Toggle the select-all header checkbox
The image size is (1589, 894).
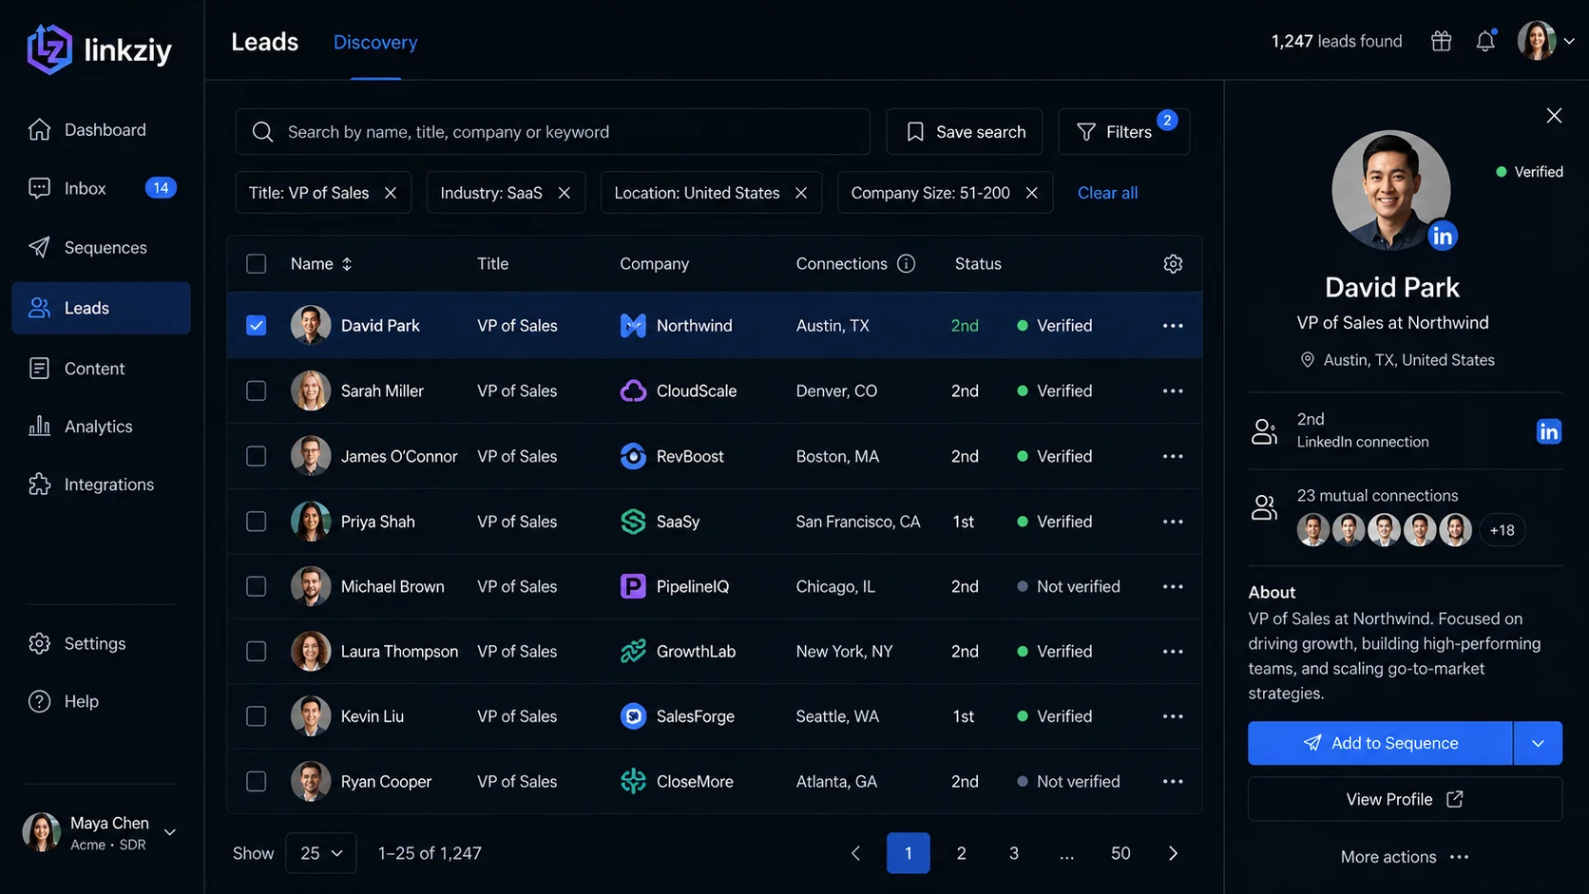pos(257,263)
